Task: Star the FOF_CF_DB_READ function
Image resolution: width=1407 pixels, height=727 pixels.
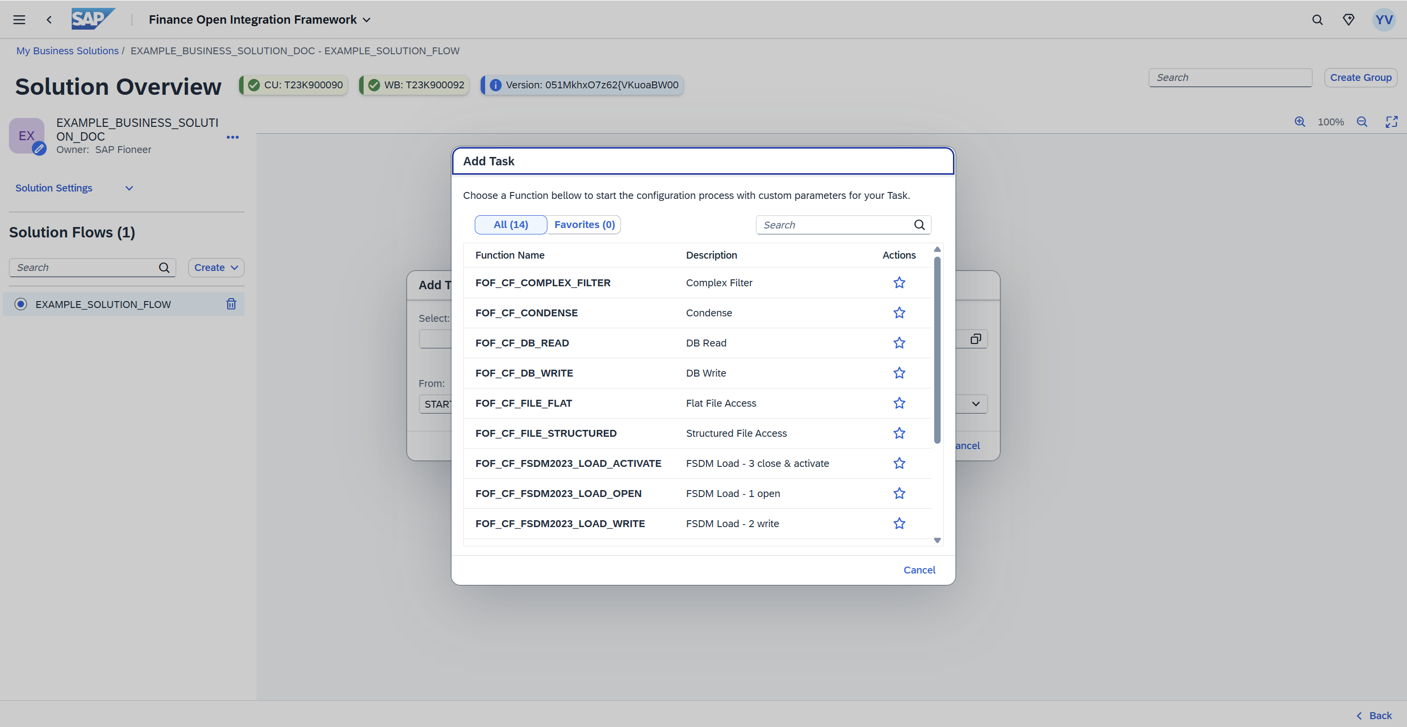Action: click(x=899, y=343)
